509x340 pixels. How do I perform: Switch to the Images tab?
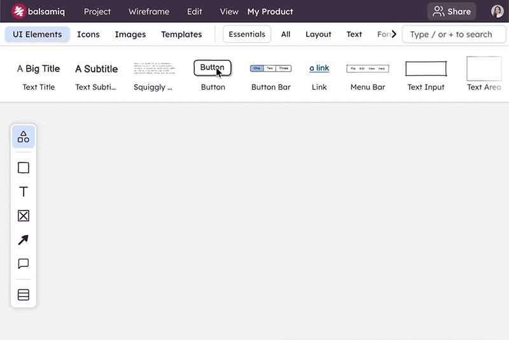[130, 34]
